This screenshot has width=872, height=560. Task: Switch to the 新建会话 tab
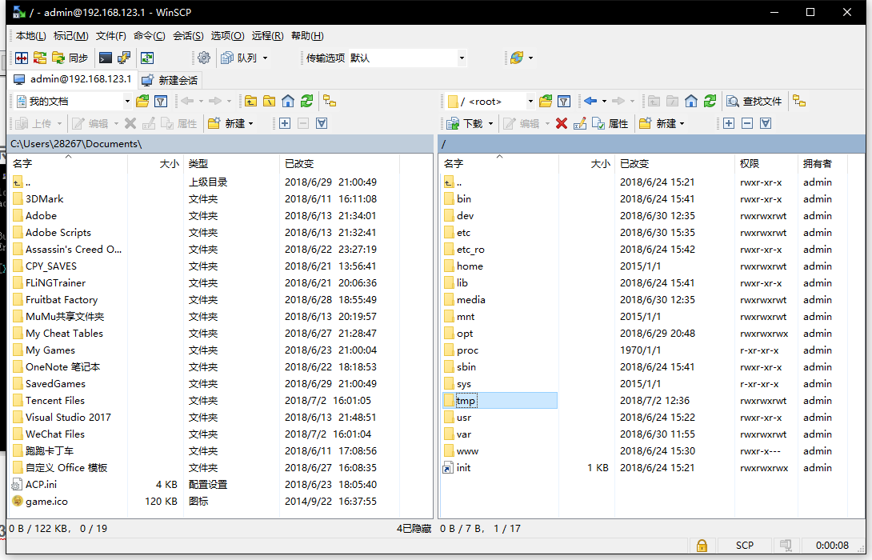point(170,80)
